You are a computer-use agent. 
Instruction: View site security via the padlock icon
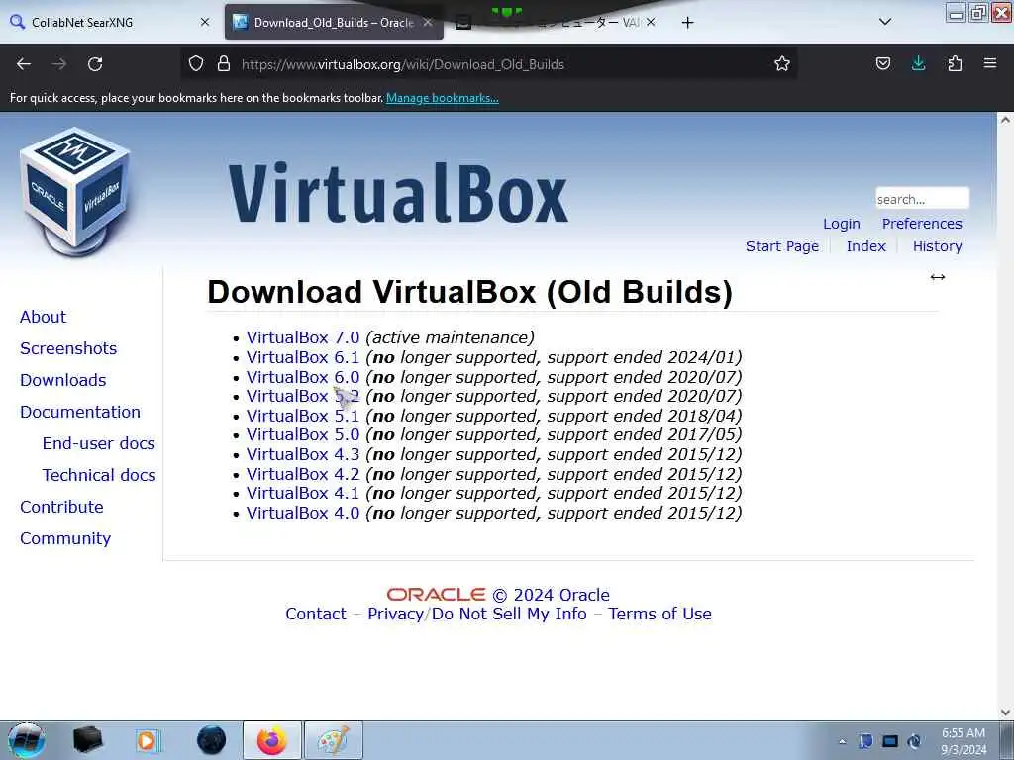[x=224, y=64]
